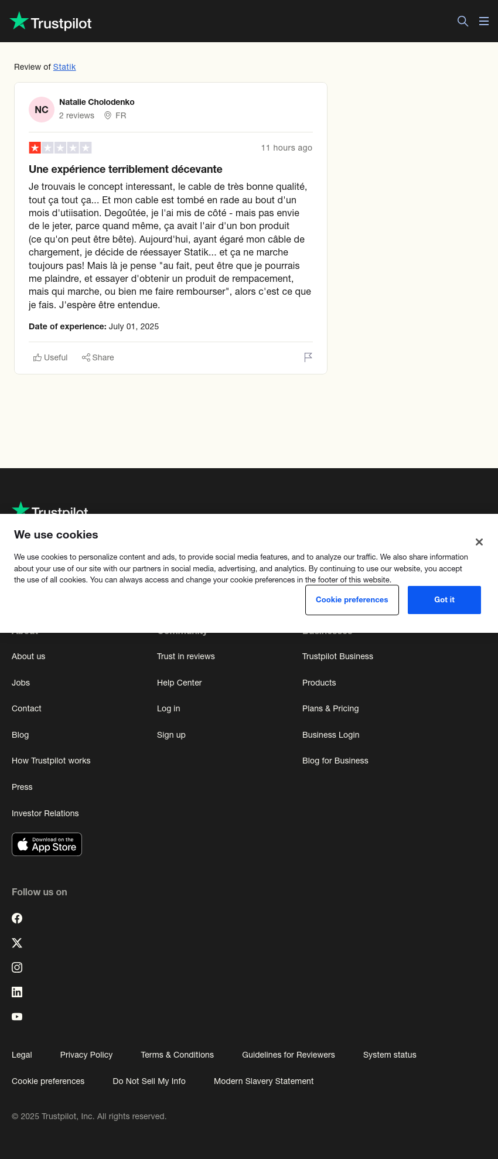This screenshot has width=498, height=1159.
Task: Open the Press footer link
Action: [x=22, y=787]
